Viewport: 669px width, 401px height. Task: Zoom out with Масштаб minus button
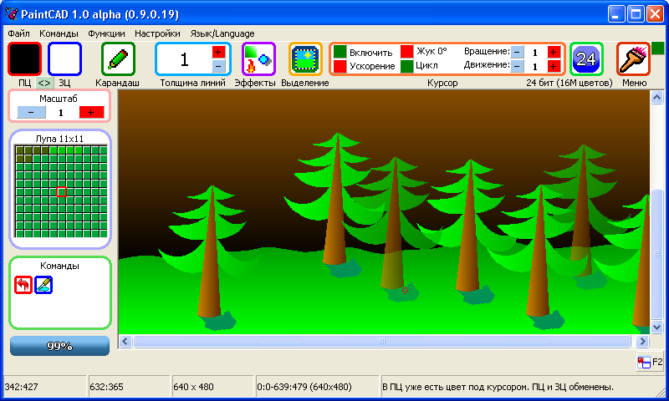coord(31,112)
